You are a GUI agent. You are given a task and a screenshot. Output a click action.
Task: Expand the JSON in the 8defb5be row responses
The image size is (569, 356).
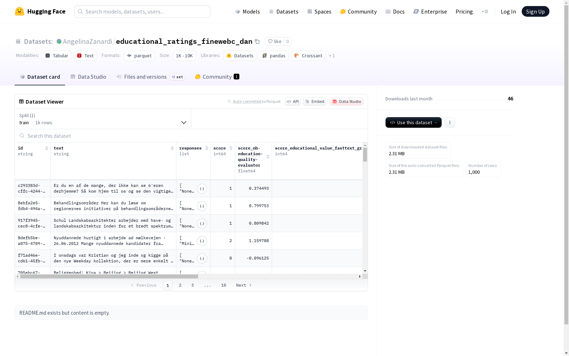(x=202, y=241)
